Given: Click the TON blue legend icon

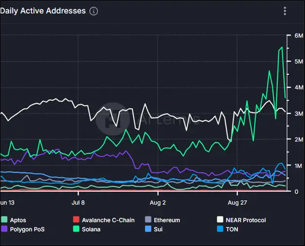Looking at the screenshot, I should tap(220, 228).
